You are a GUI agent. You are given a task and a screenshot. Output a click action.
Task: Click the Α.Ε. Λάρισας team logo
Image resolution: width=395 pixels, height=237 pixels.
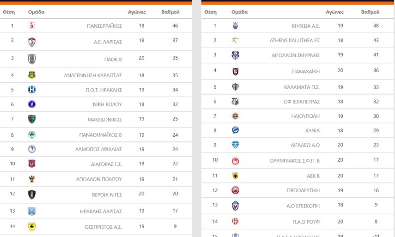31,42
